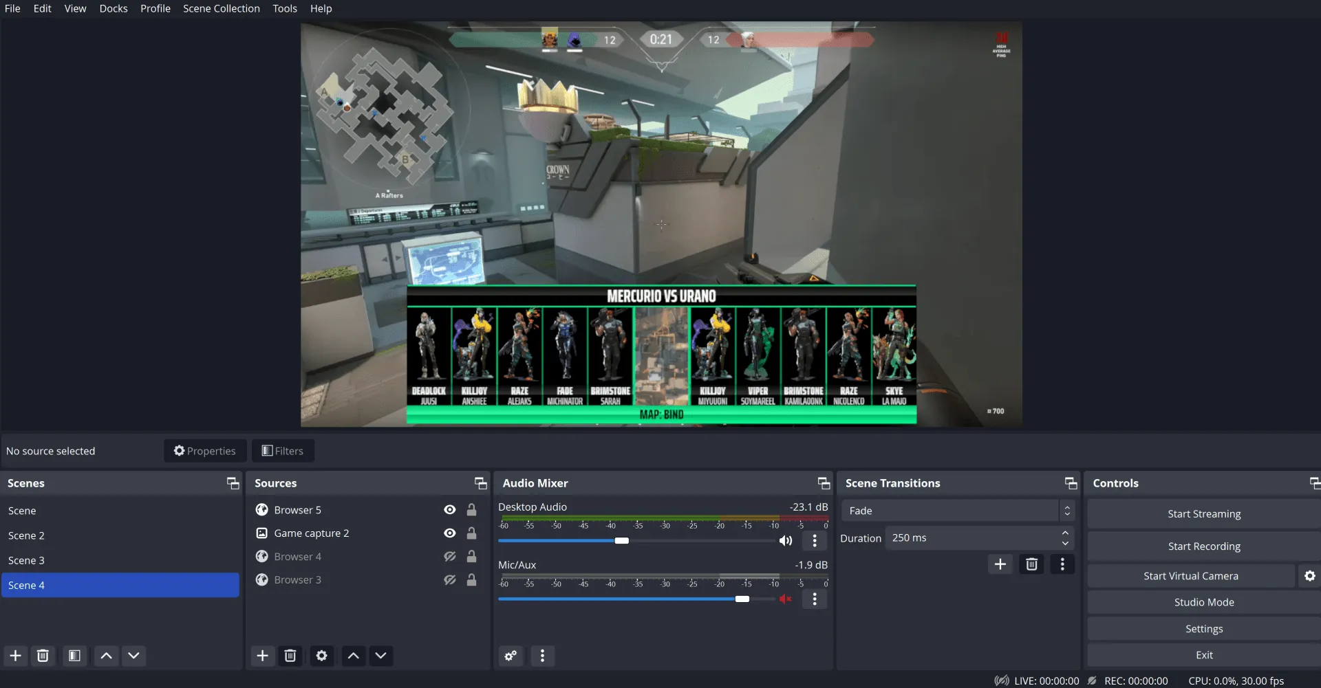Move source down arrow in Sources dock
The height and width of the screenshot is (688, 1321).
pos(380,656)
